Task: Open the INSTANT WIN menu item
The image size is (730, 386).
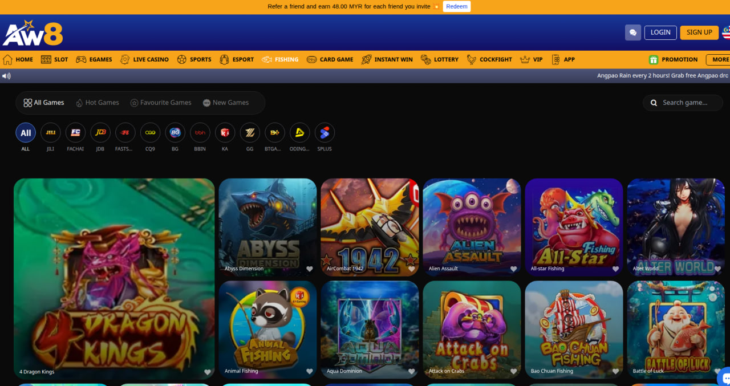Action: 387,59
